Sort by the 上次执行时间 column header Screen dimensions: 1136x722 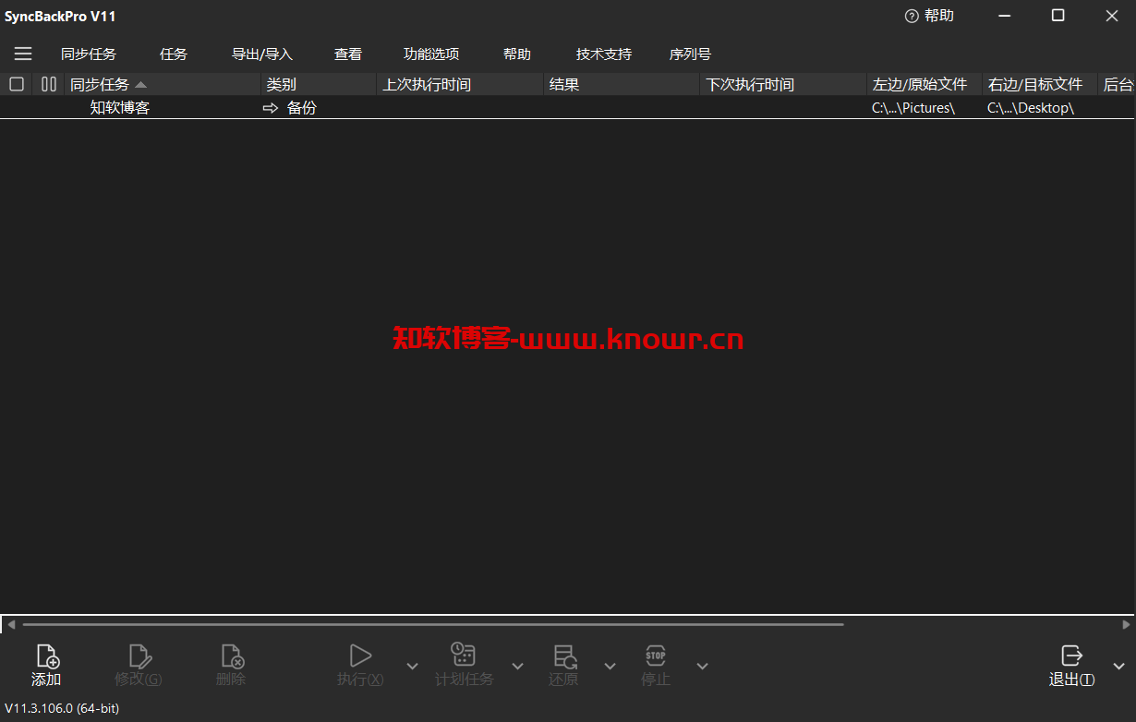[x=461, y=84]
